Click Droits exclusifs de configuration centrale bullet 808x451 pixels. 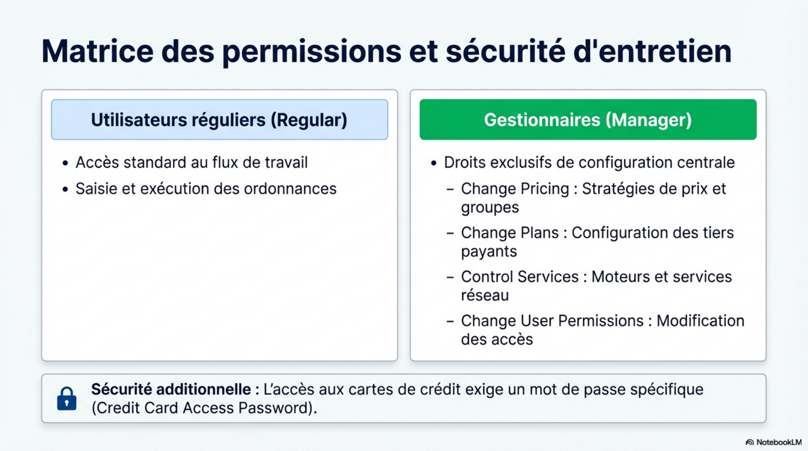[589, 163]
